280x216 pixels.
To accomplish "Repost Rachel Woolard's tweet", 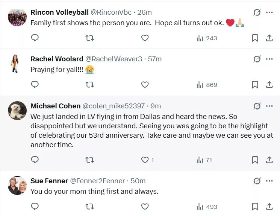I will click(90, 85).
